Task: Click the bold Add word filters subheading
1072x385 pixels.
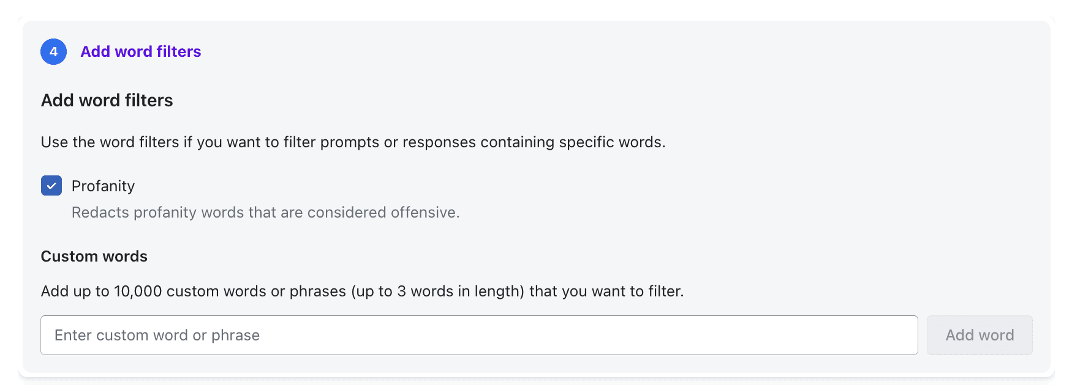Action: 107,100
